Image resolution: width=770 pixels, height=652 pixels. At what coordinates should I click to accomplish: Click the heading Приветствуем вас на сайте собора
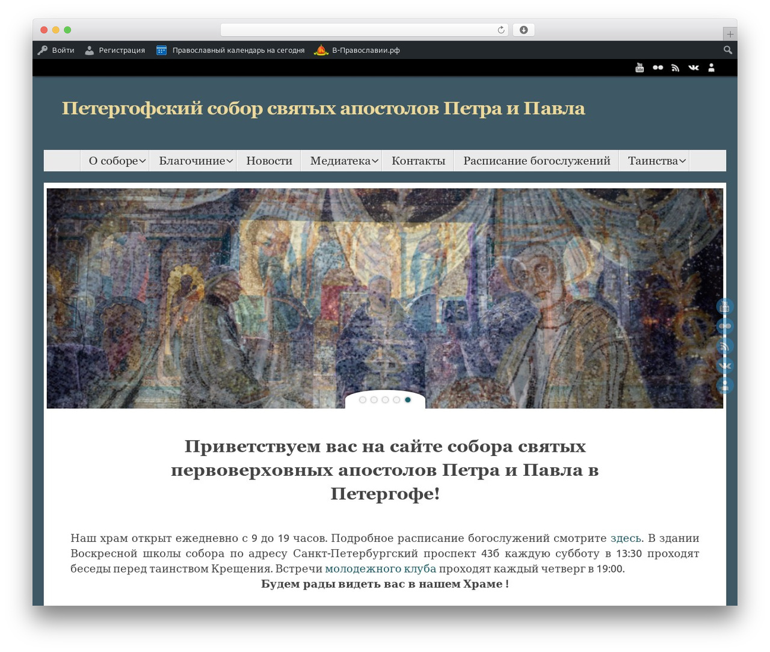385,470
